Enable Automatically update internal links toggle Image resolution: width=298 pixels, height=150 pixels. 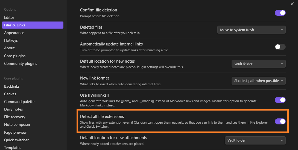[280, 47]
